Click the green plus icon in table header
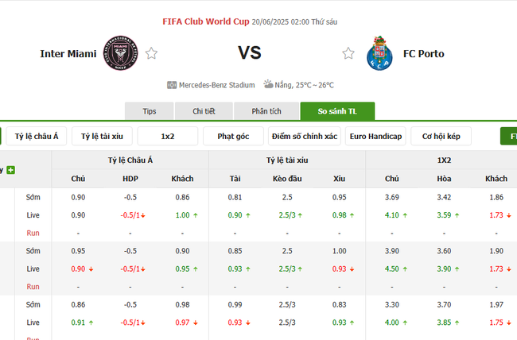Screen dimensions: 517x340 pyautogui.click(x=11, y=169)
